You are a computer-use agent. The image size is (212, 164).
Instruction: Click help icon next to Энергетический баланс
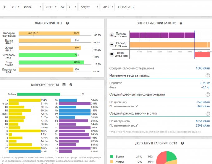click(181, 23)
